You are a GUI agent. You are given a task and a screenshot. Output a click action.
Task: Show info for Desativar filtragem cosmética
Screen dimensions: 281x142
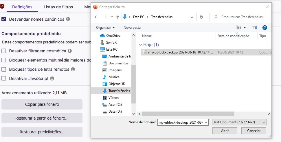70,51
